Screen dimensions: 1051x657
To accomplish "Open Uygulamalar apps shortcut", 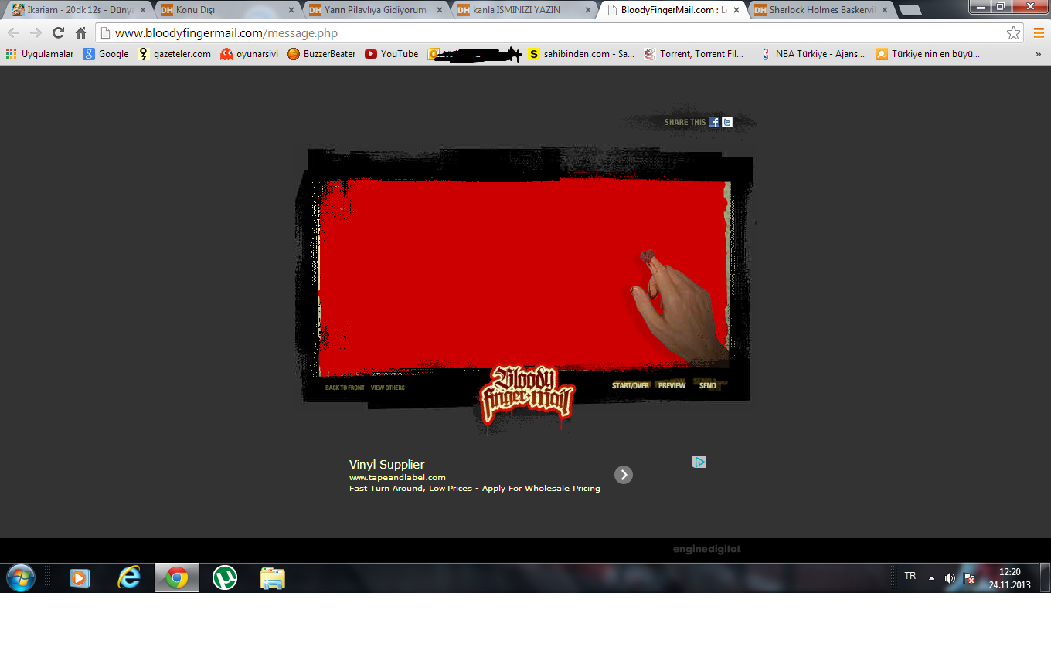I will (39, 54).
